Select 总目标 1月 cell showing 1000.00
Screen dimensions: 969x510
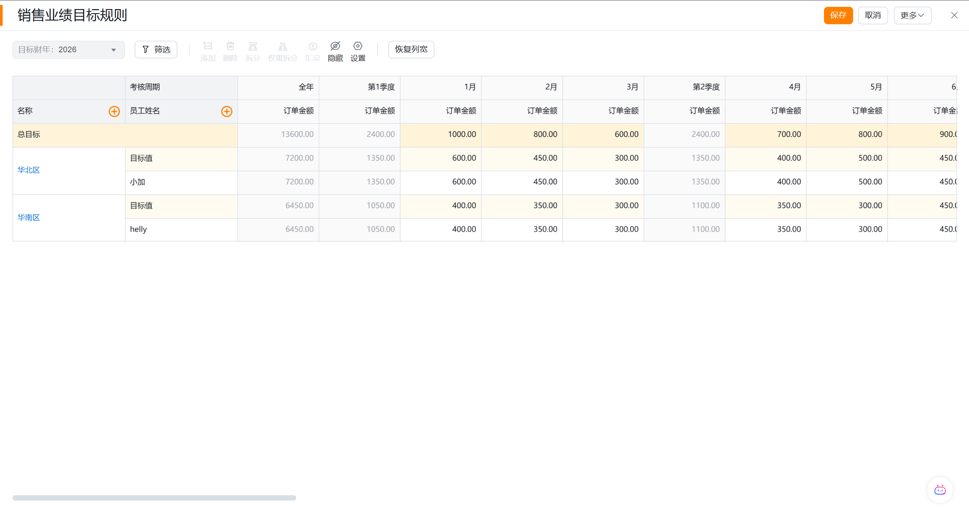(441, 134)
